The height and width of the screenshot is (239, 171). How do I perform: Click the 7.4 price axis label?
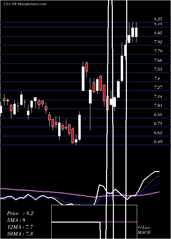157,79
